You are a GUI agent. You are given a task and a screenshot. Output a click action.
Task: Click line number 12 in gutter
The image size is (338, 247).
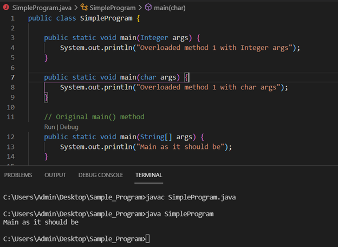coord(11,137)
